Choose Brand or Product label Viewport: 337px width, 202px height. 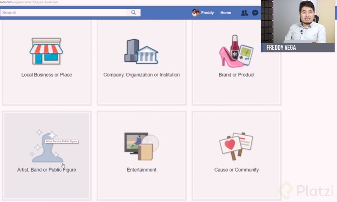pos(237,75)
